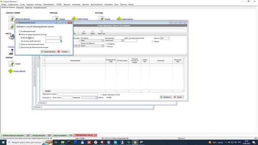258x145 pixels.
Task: Open the Менеджер dropdown at the bottom
Action: click(x=97, y=97)
